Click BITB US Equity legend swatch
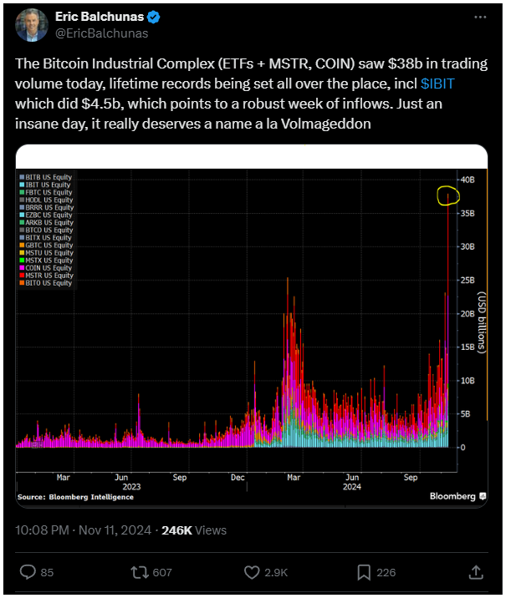The height and width of the screenshot is (598, 506). [x=22, y=177]
